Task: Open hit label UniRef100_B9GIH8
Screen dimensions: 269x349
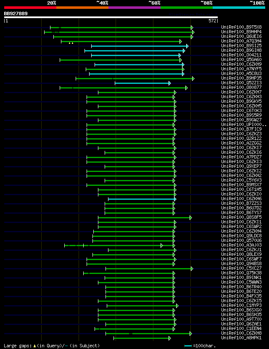Action: pyautogui.click(x=242, y=51)
